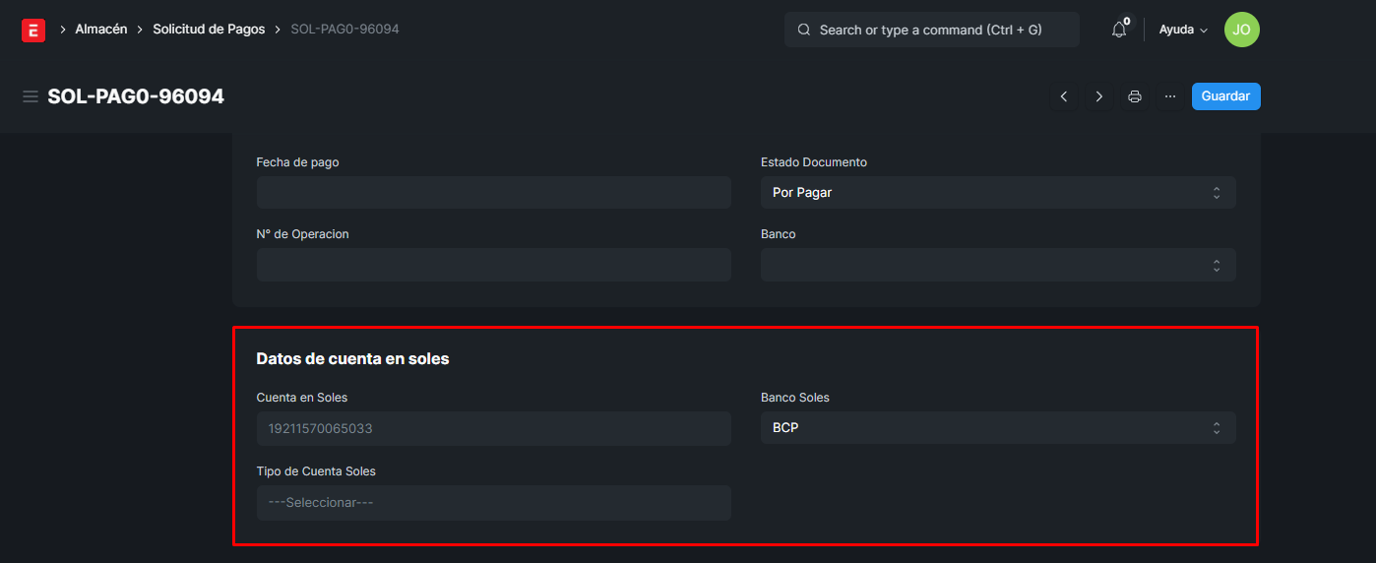Focus the search command bar
The width and height of the screenshot is (1376, 563).
(931, 30)
